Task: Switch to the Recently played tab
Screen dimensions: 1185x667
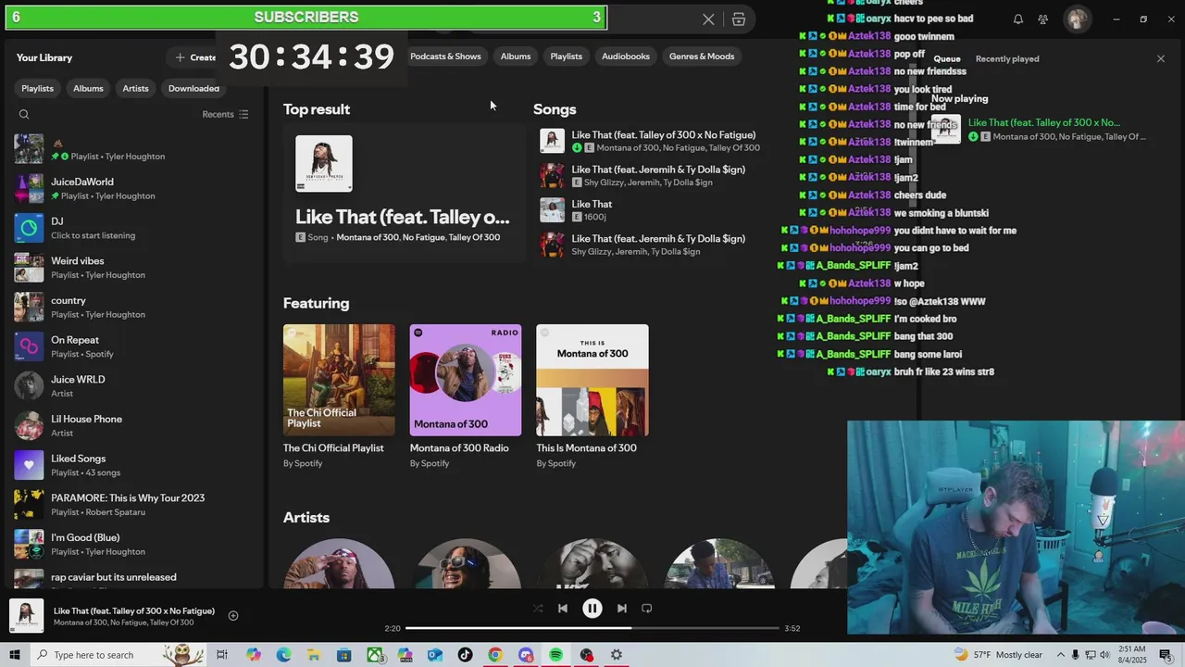Action: click(x=1007, y=58)
